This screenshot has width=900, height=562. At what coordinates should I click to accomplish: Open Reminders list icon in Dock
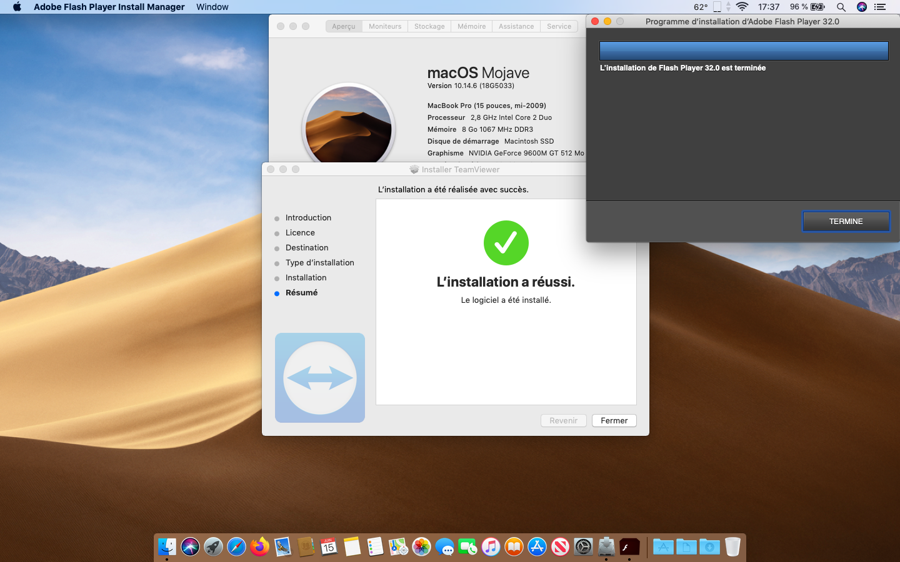click(375, 547)
